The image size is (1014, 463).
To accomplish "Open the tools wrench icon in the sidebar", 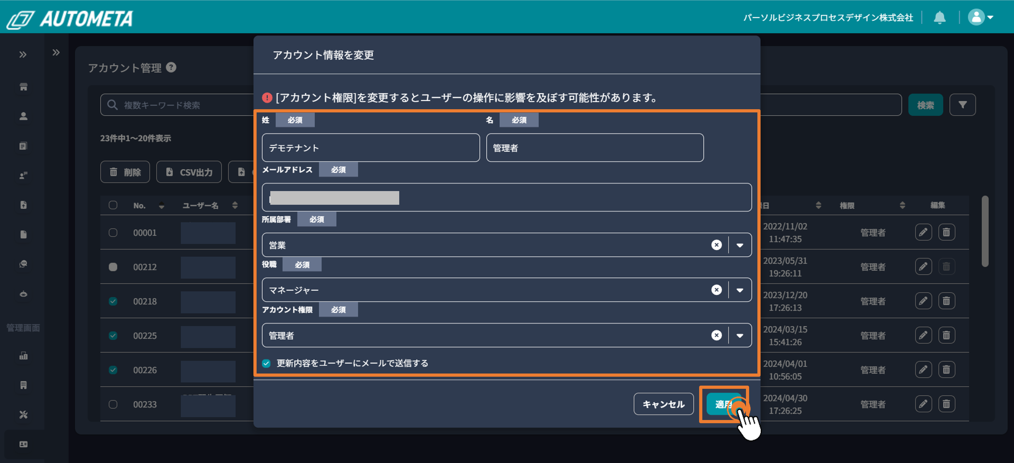I will pos(23,415).
